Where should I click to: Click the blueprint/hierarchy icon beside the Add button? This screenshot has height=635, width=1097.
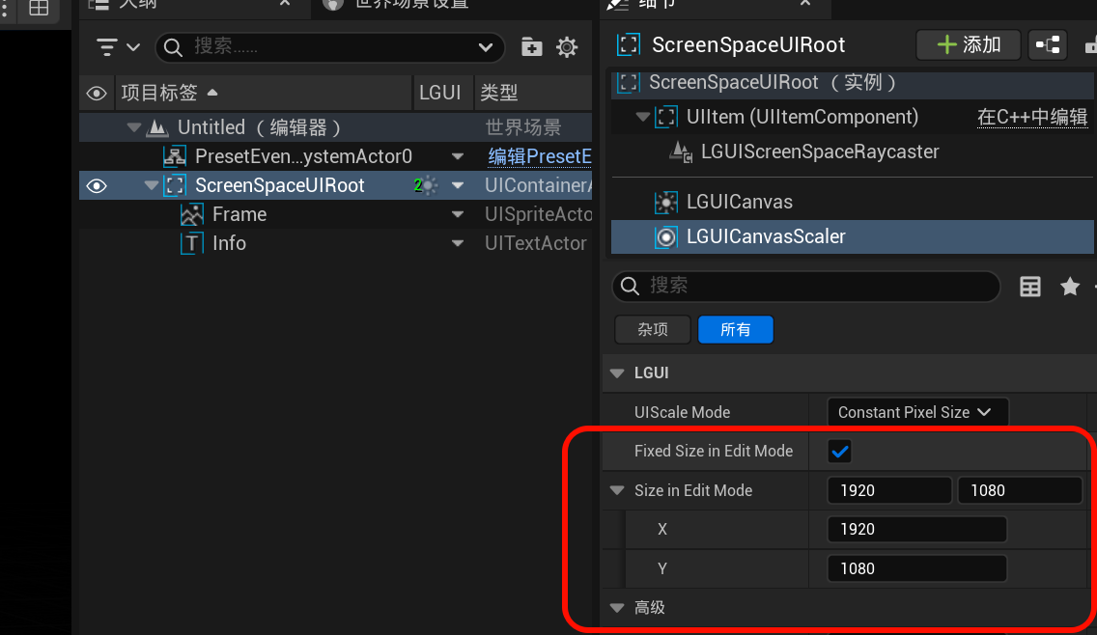1047,44
